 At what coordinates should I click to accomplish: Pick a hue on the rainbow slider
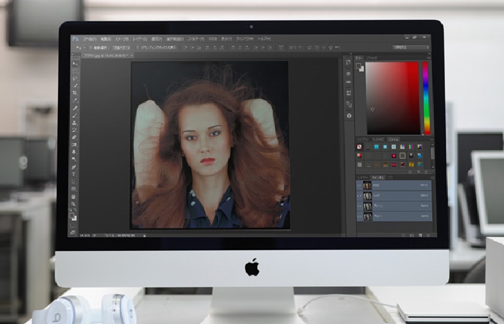pyautogui.click(x=426, y=98)
